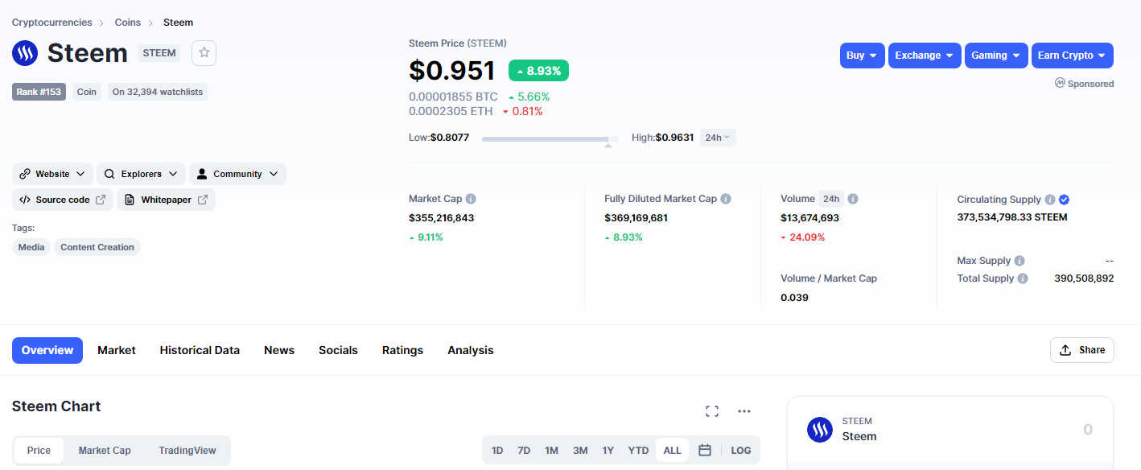This screenshot has width=1141, height=470.
Task: Set chart range to 1M
Action: click(551, 451)
